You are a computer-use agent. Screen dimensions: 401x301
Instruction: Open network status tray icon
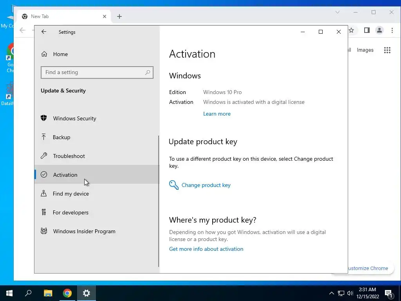(341, 293)
